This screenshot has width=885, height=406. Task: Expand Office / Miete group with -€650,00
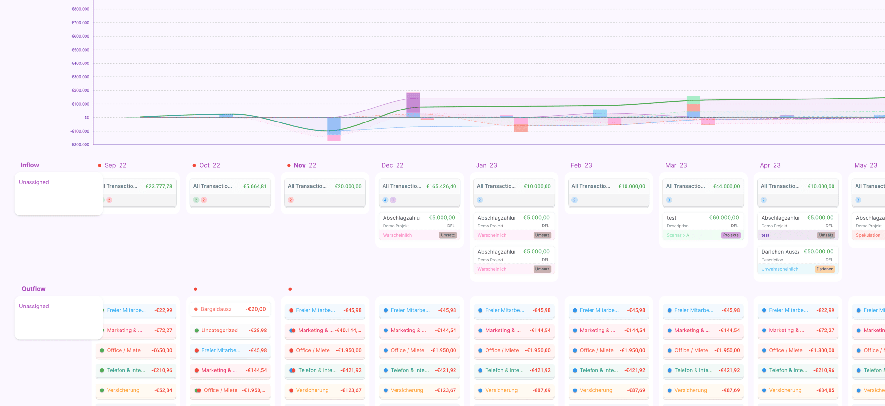136,350
